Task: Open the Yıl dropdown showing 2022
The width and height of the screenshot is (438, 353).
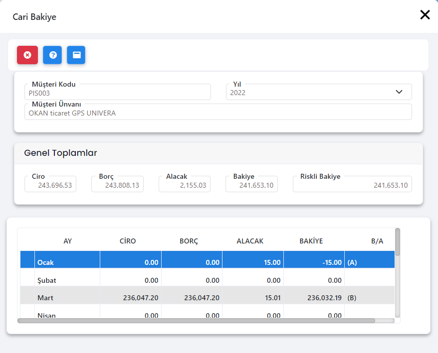Action: pos(319,92)
